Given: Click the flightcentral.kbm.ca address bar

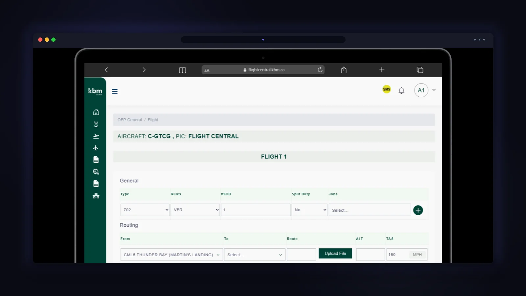Looking at the screenshot, I should coord(263,70).
